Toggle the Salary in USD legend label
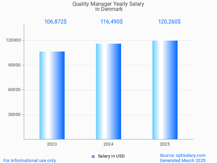 (111, 156)
